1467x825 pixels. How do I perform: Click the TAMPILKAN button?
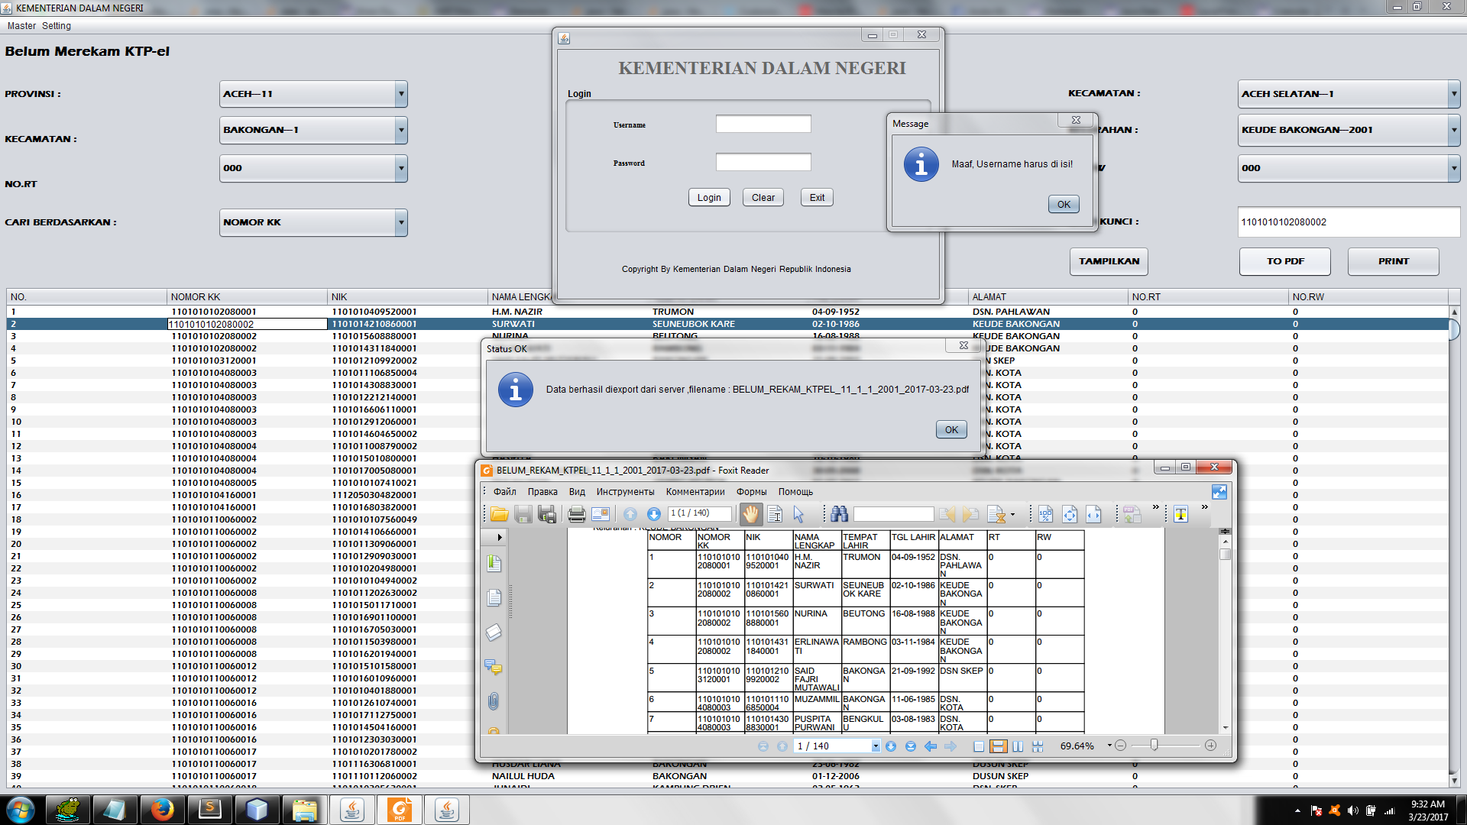click(1108, 261)
